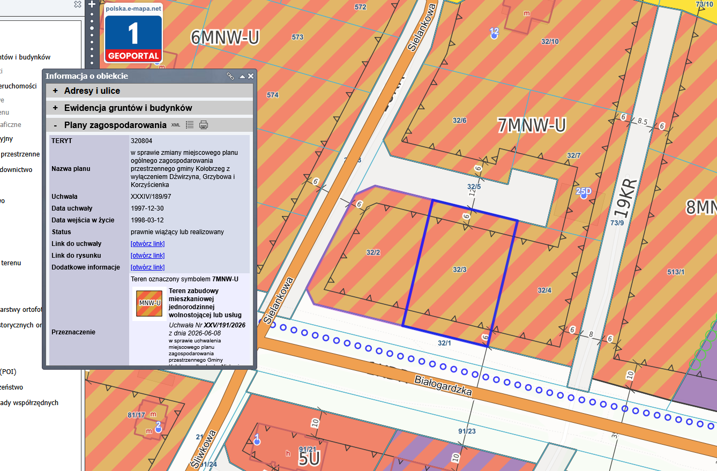The image size is (717, 471).
Task: Select address point 1 near parcel 91/21
Action: [x=257, y=440]
